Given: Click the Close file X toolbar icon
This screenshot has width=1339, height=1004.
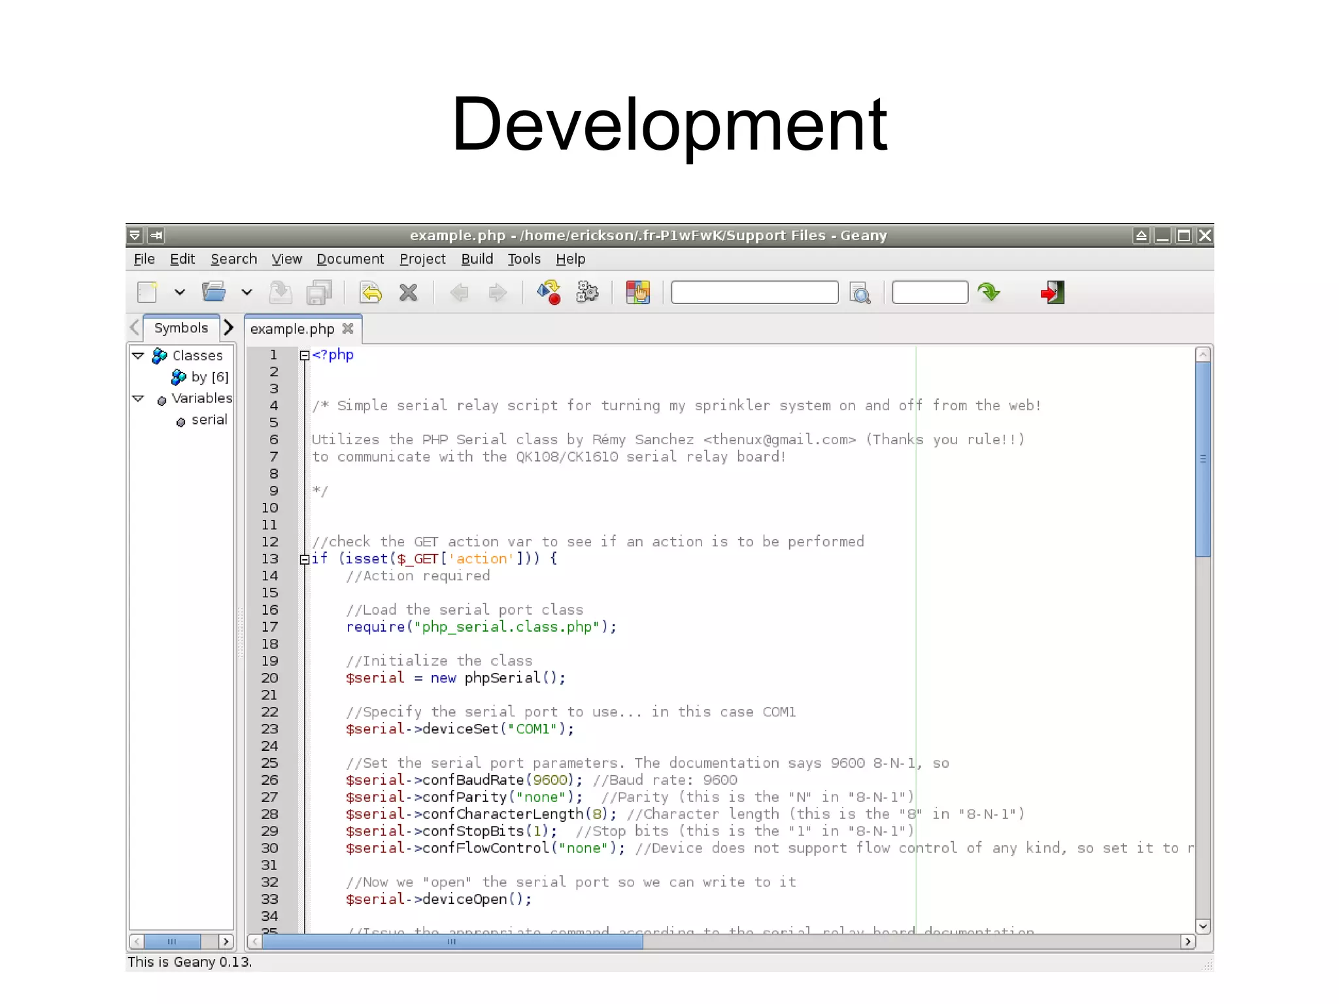Looking at the screenshot, I should 409,292.
